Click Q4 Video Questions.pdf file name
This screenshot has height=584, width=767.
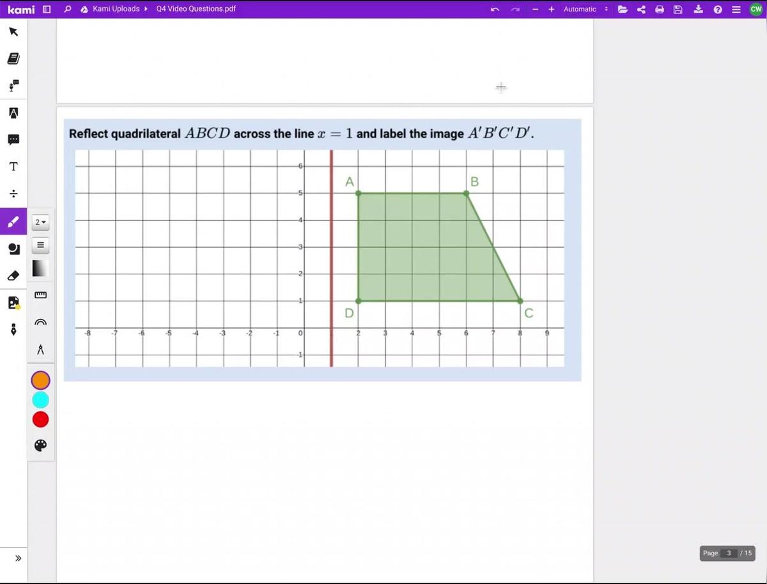coord(196,9)
